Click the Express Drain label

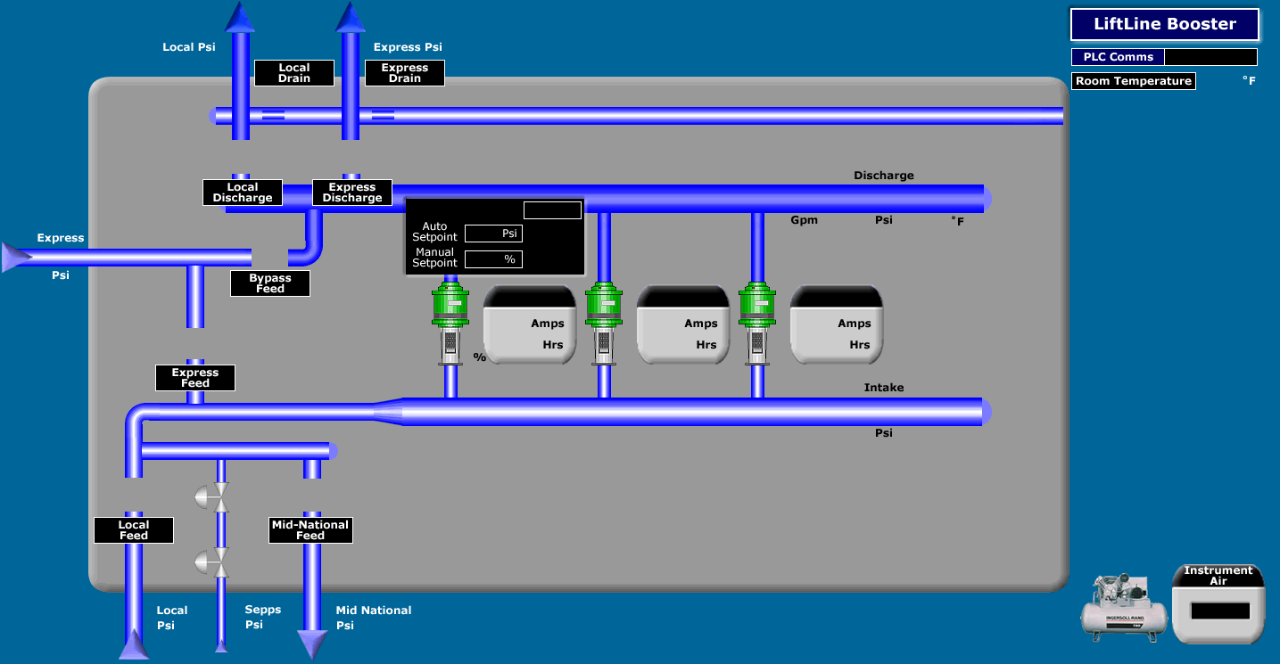404,73
